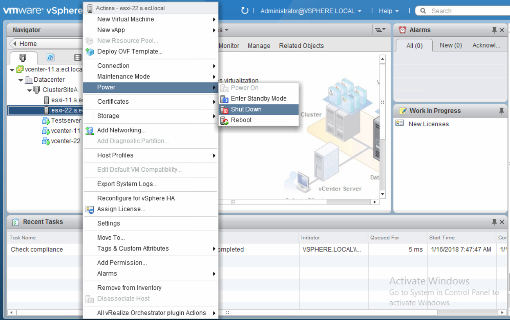Switch to the Manage tab
The image size is (510, 320).
pos(259,46)
